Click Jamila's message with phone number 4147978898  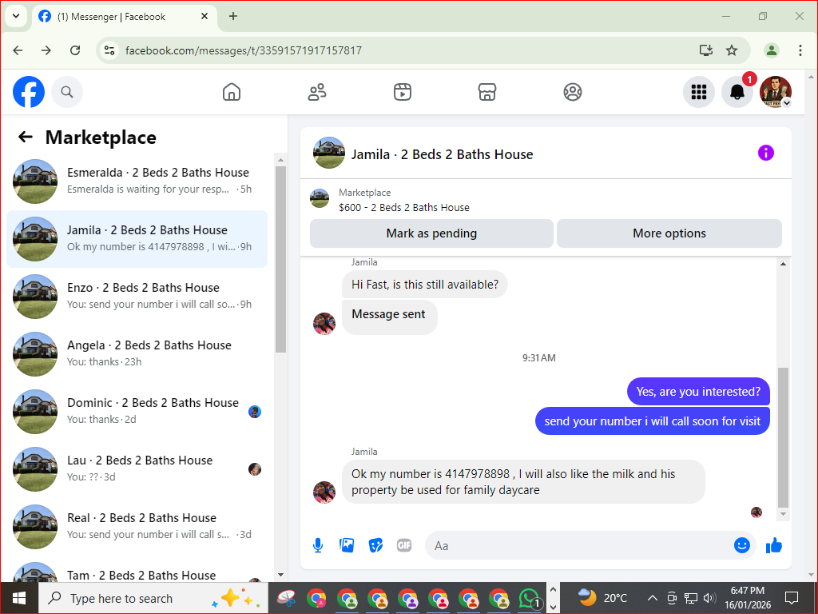pos(523,482)
